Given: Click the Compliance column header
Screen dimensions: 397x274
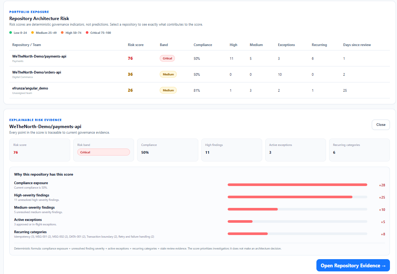Looking at the screenshot, I should [x=203, y=45].
